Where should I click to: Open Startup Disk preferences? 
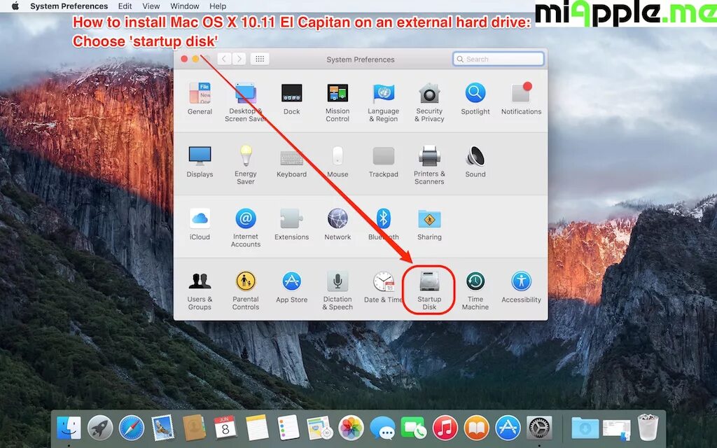[429, 290]
